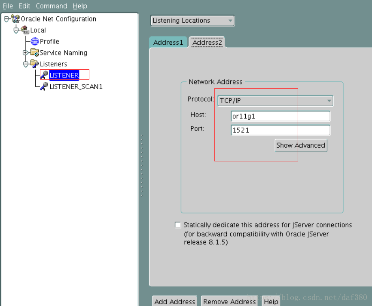The width and height of the screenshot is (372, 306).
Task: Select the Oracle Net Configuration label
Action: pos(58,19)
